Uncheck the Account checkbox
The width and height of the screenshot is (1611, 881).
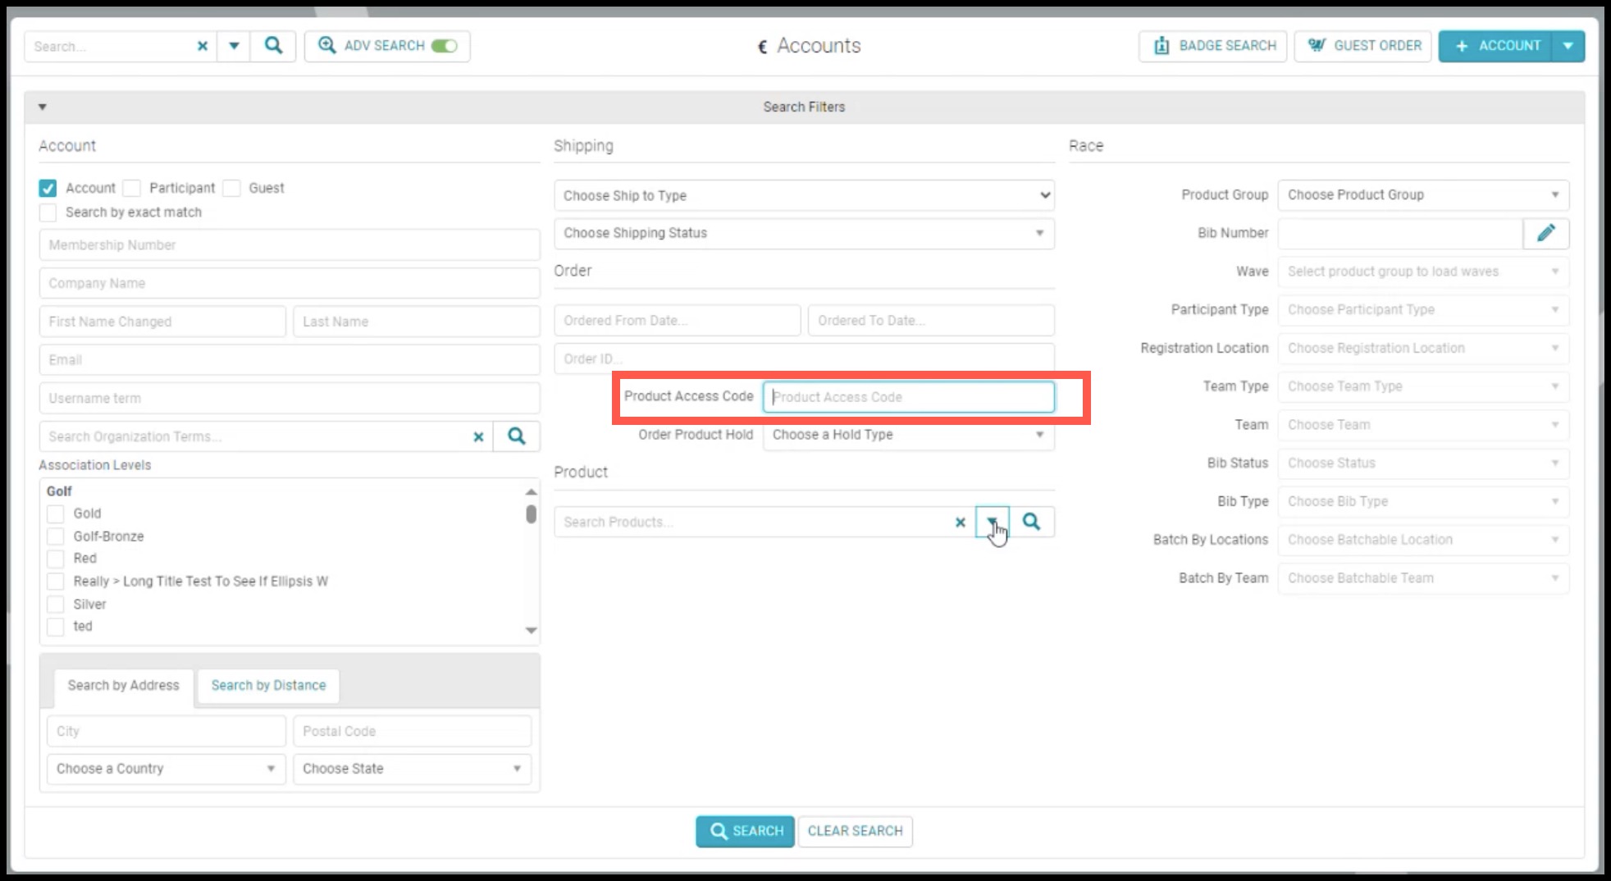(48, 188)
